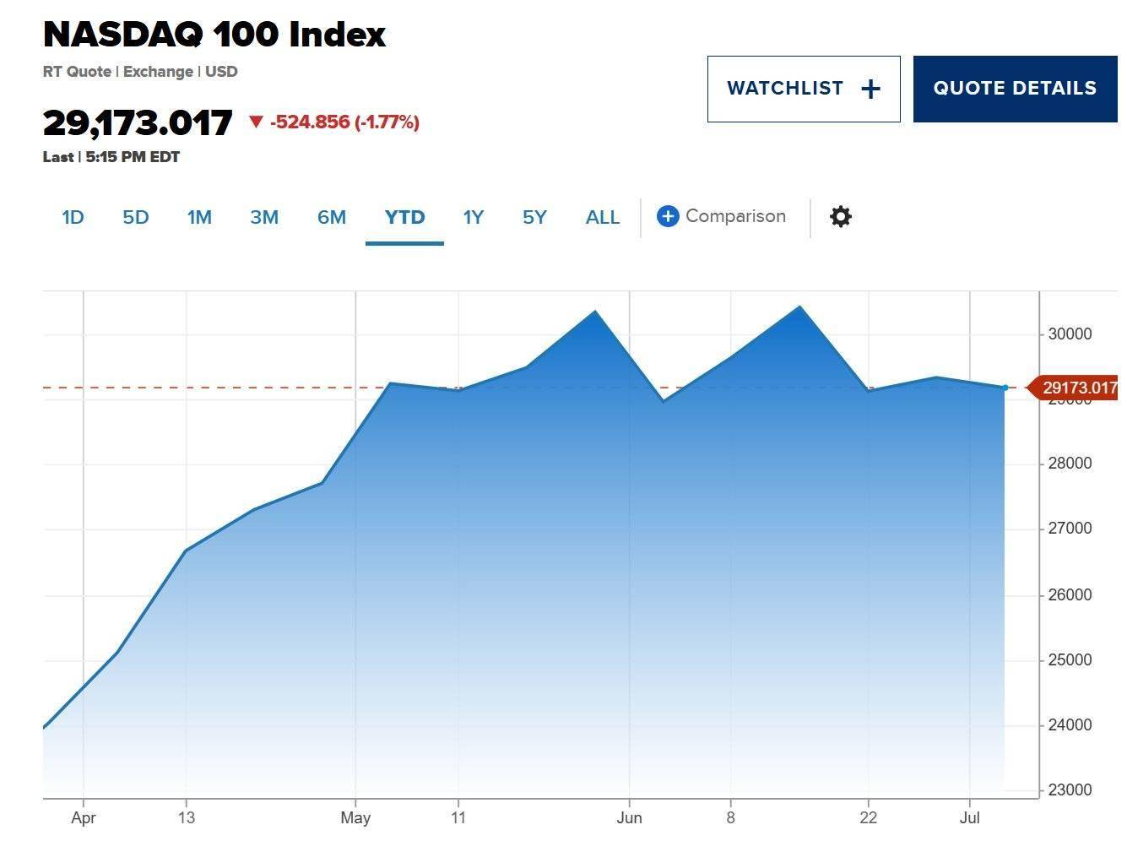Show the 1Y chart range
Screen dimensions: 1127x841
coord(473,218)
